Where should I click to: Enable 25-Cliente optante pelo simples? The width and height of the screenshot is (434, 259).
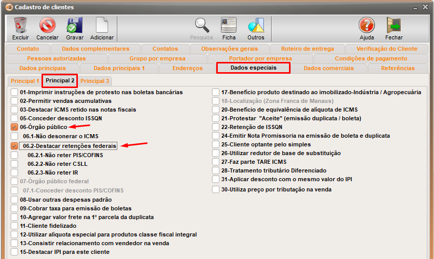[216, 145]
